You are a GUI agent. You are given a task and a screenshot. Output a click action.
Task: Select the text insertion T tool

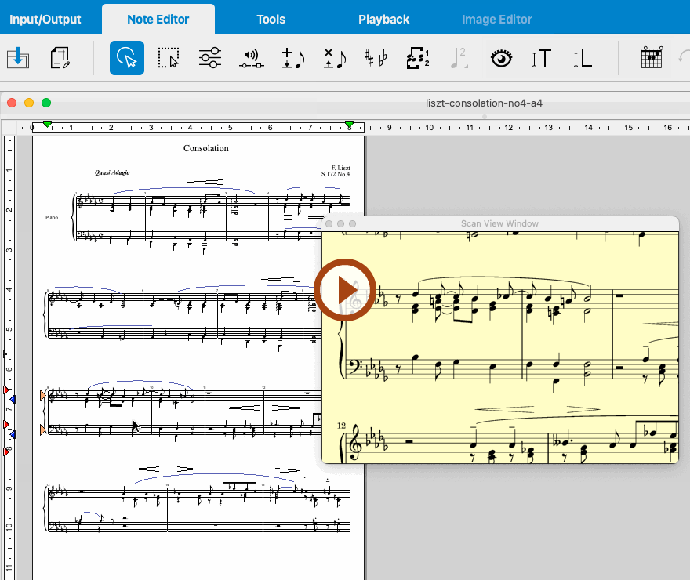[542, 58]
